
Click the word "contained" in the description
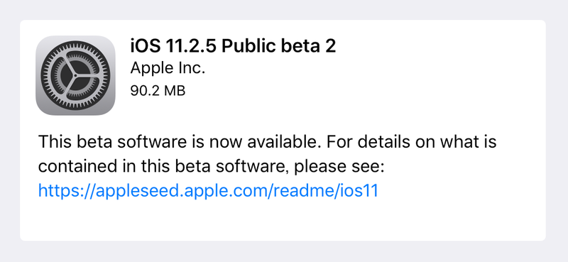[x=75, y=167]
